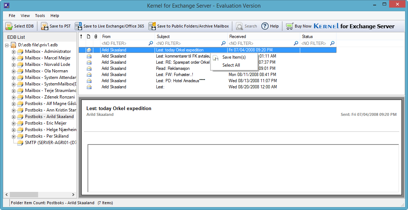408x210 pixels.
Task: Choose Select All from context menu
Action: click(x=231, y=65)
